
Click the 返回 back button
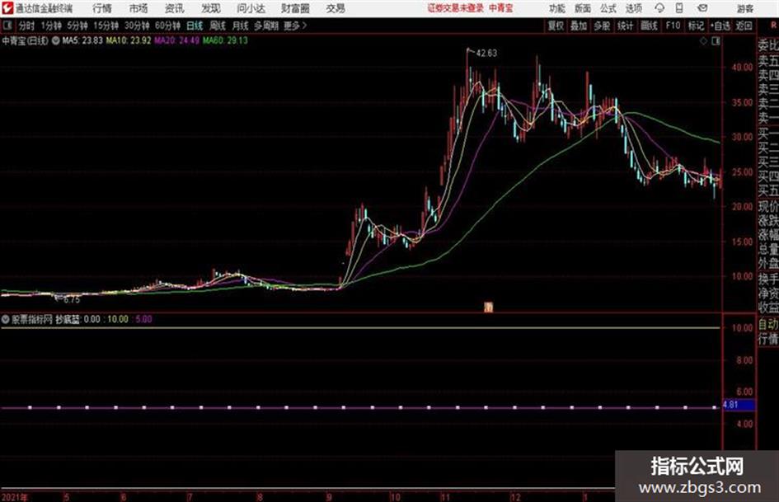point(744,26)
